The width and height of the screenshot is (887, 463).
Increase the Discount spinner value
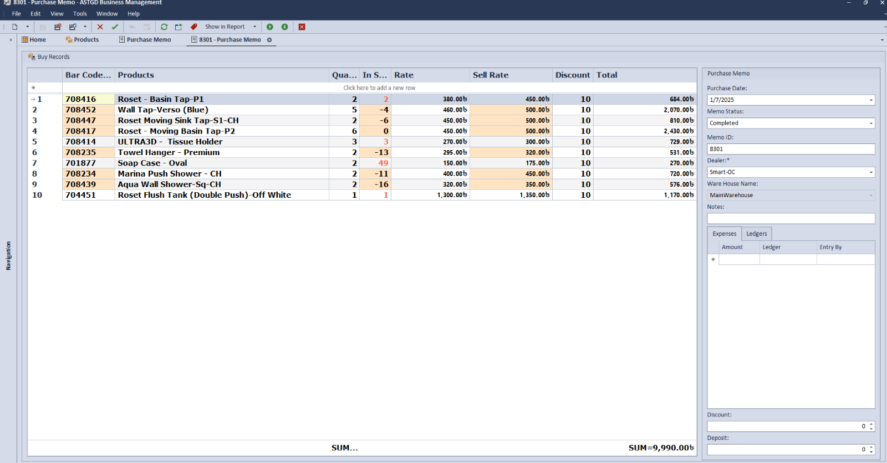click(x=871, y=424)
